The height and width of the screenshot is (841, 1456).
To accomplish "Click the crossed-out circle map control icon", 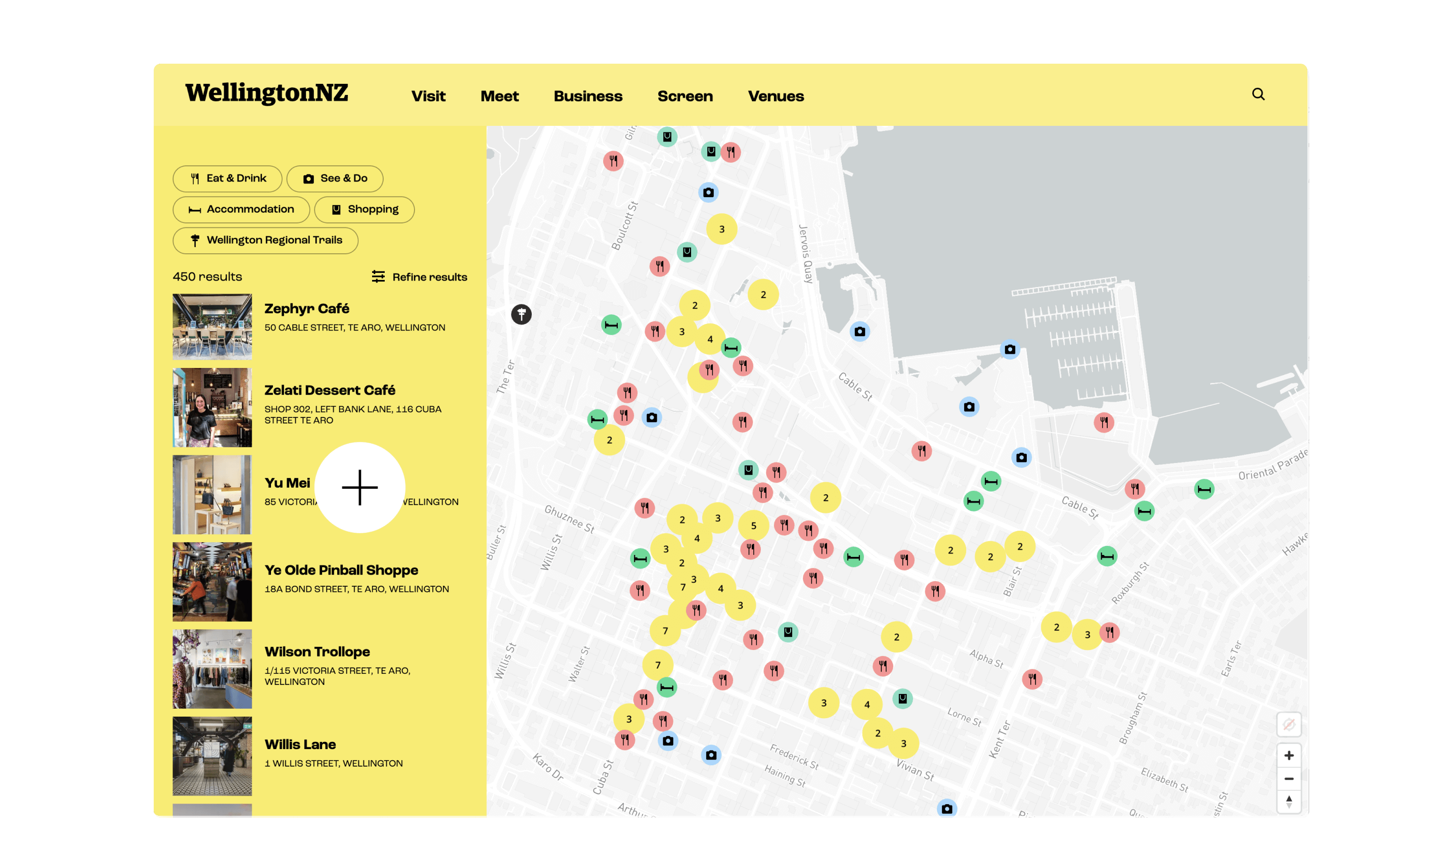I will click(1289, 724).
